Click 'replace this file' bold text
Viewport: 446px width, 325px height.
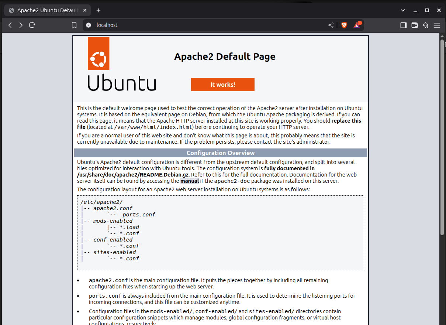[219, 124]
